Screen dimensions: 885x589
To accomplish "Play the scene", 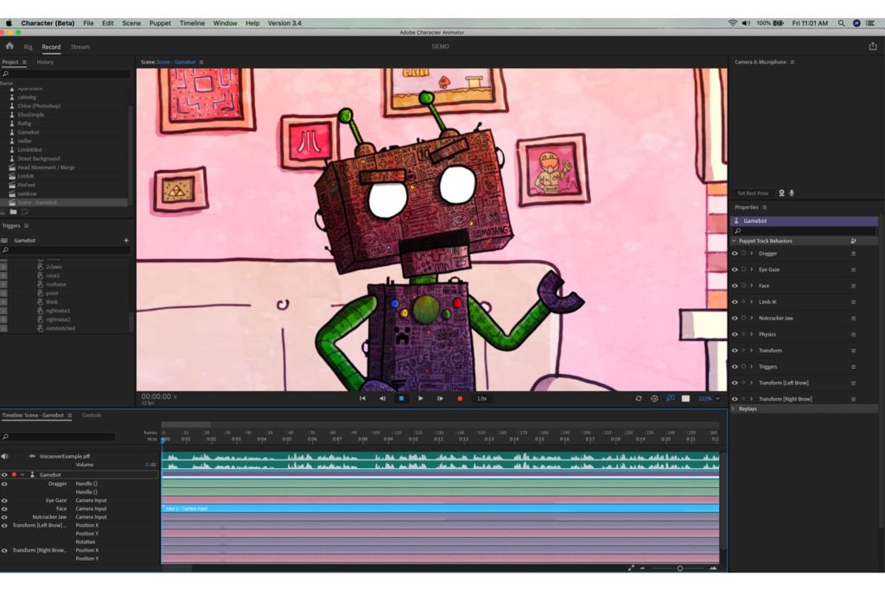I will (x=421, y=398).
